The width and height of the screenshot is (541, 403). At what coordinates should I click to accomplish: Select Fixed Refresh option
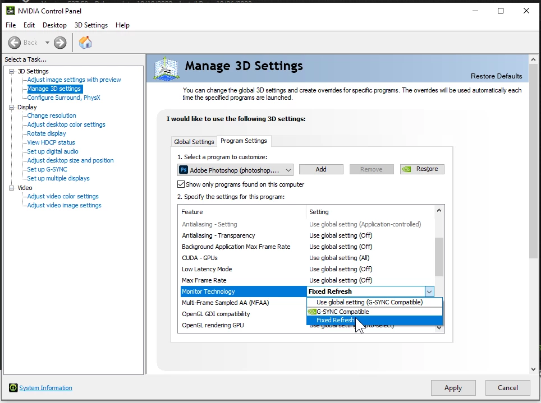pos(374,320)
